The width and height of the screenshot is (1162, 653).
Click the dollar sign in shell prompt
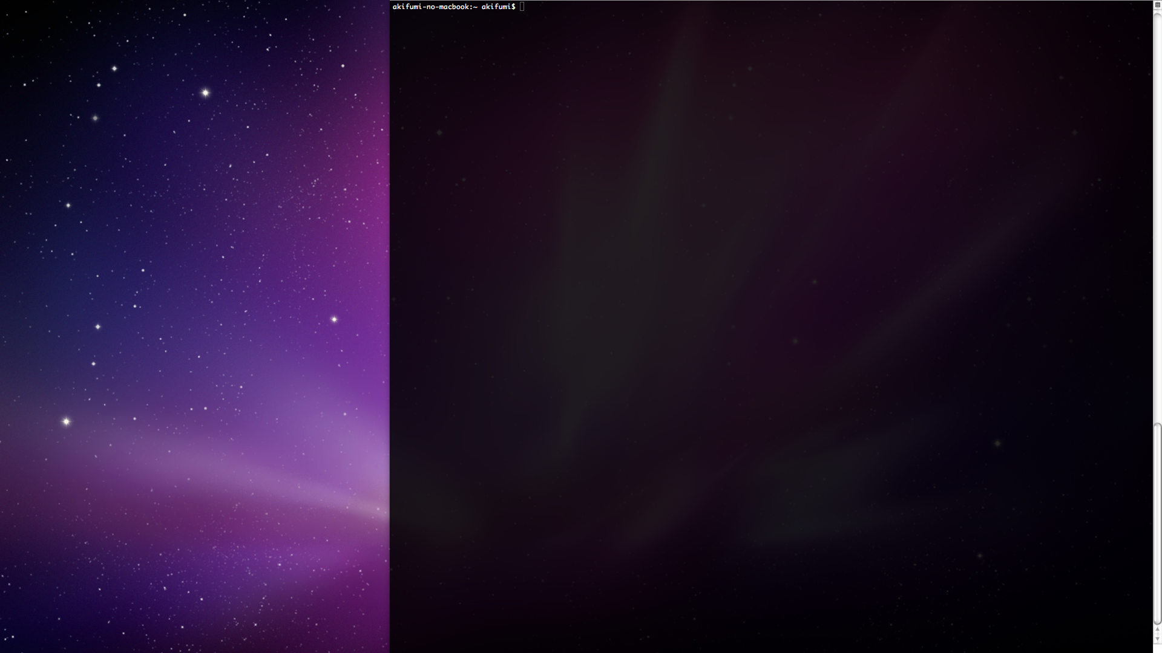[513, 7]
